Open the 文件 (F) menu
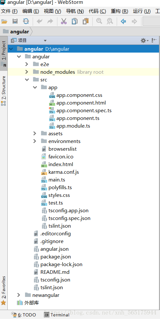This screenshot has width=160, height=319. click(x=9, y=11)
